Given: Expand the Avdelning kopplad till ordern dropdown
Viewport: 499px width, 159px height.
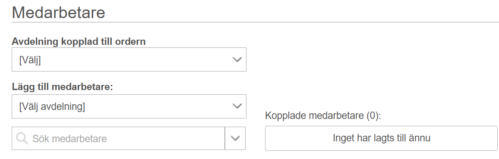Looking at the screenshot, I should pyautogui.click(x=129, y=59).
